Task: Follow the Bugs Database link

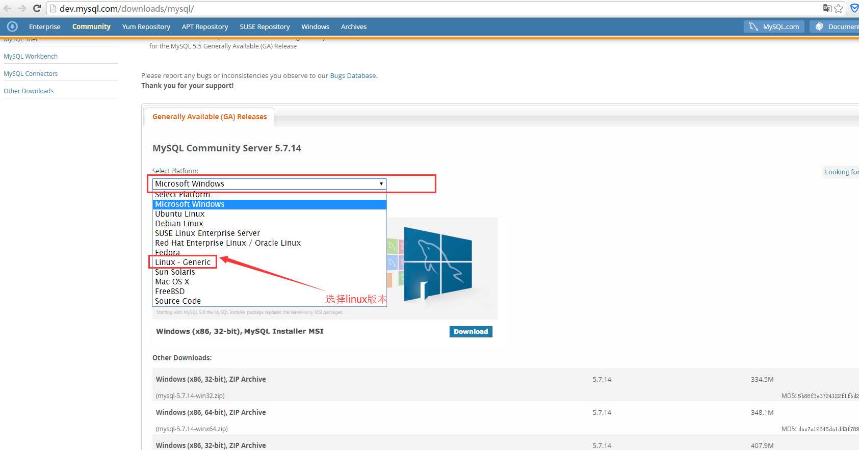Action: (353, 75)
